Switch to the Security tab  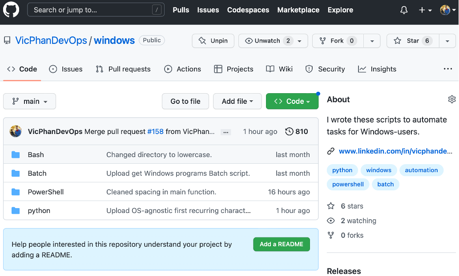[325, 69]
